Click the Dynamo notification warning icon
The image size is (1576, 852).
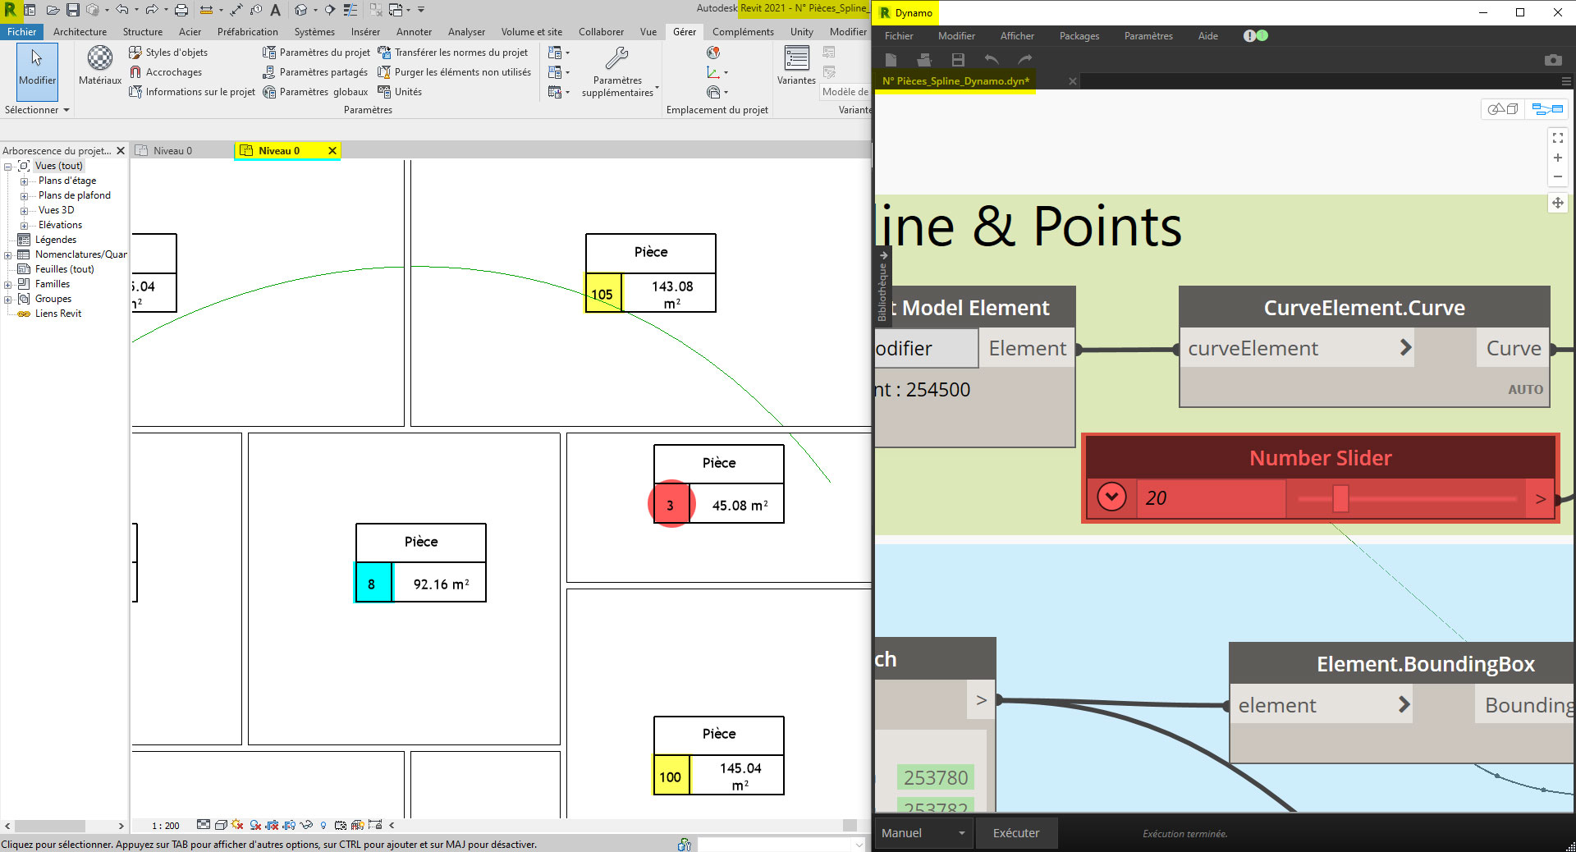click(x=1249, y=36)
